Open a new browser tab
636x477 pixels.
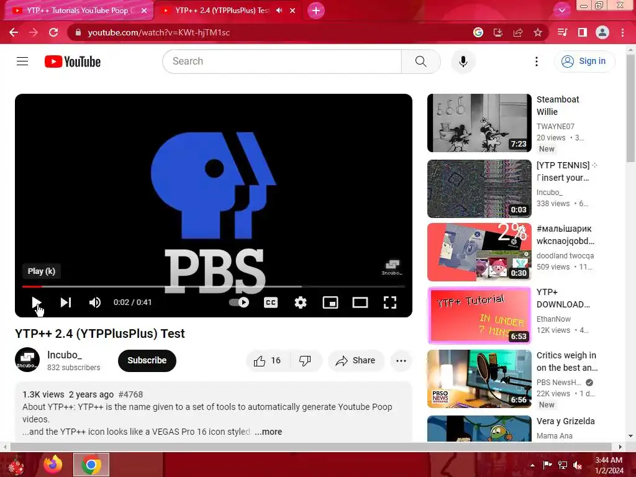pyautogui.click(x=316, y=11)
